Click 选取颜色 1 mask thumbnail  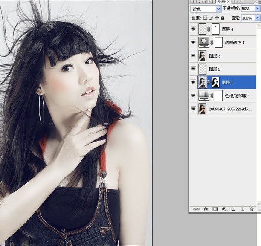(x=218, y=42)
